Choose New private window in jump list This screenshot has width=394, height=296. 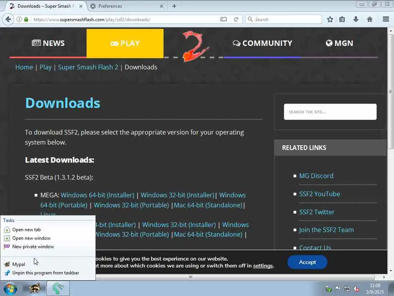[x=48, y=247]
